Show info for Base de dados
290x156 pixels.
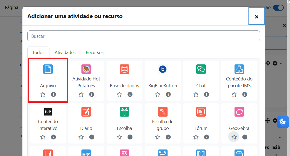(x=130, y=94)
